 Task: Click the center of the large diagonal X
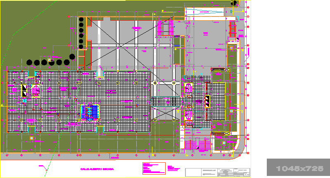(120, 45)
